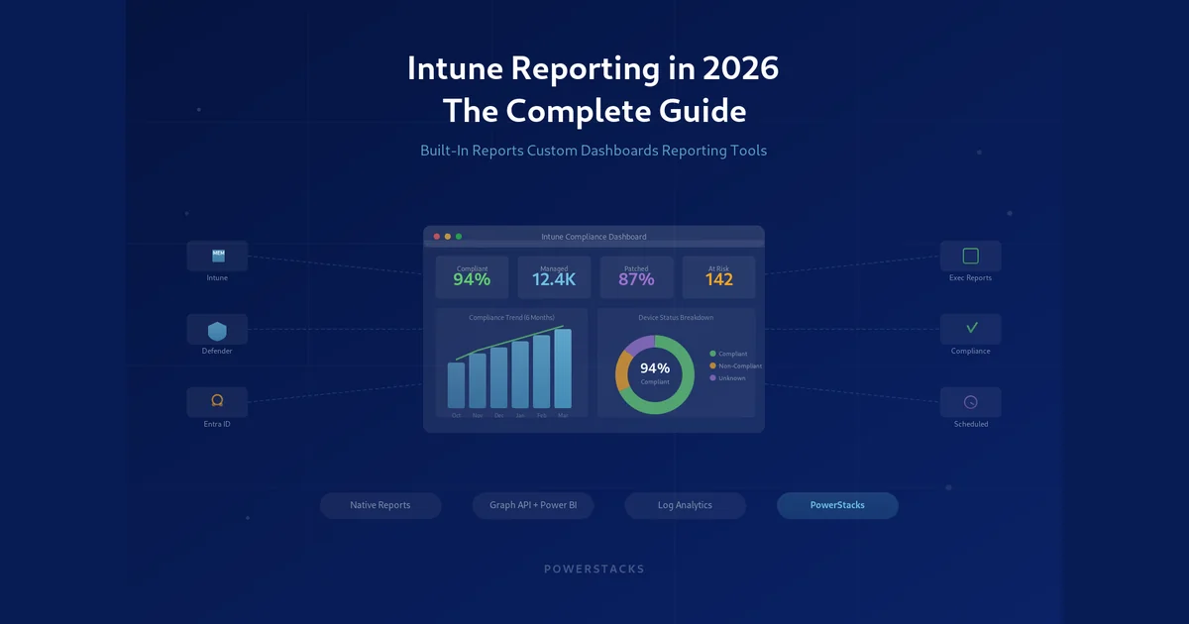This screenshot has width=1189, height=624.
Task: Click the Intune MEM icon
Action: click(x=218, y=257)
